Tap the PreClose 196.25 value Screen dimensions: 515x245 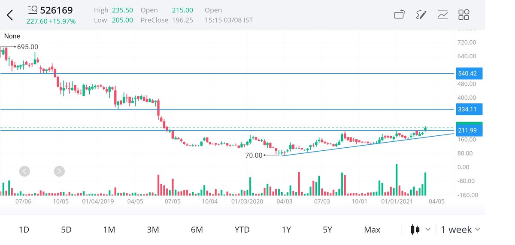[167, 20]
